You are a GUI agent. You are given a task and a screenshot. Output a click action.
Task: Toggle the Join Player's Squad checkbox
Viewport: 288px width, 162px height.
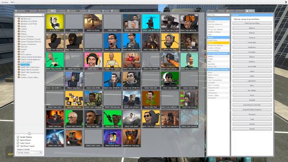pos(18,146)
